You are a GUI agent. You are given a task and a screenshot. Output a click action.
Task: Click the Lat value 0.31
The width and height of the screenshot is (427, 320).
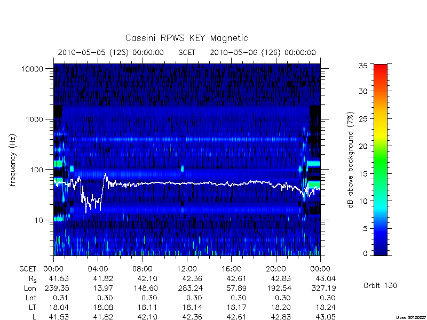pyautogui.click(x=61, y=298)
